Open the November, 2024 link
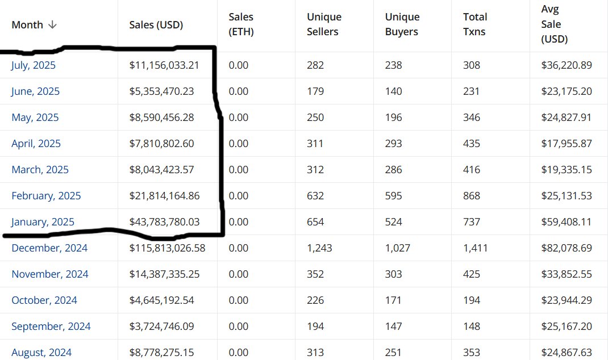Image resolution: width=608 pixels, height=360 pixels. (50, 274)
